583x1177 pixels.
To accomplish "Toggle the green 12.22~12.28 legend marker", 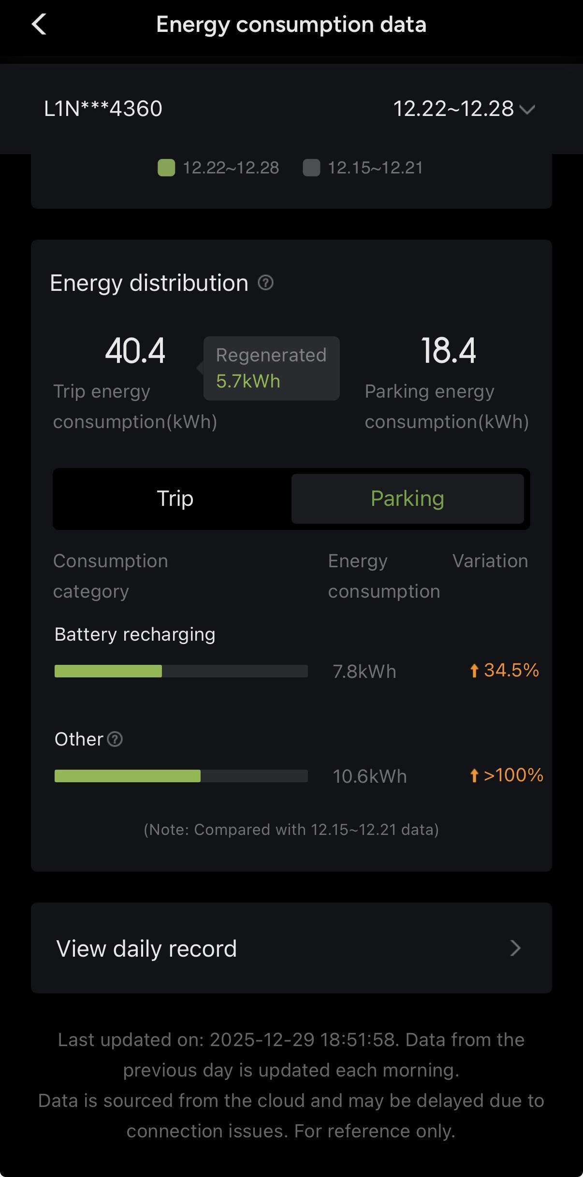I will pos(166,168).
